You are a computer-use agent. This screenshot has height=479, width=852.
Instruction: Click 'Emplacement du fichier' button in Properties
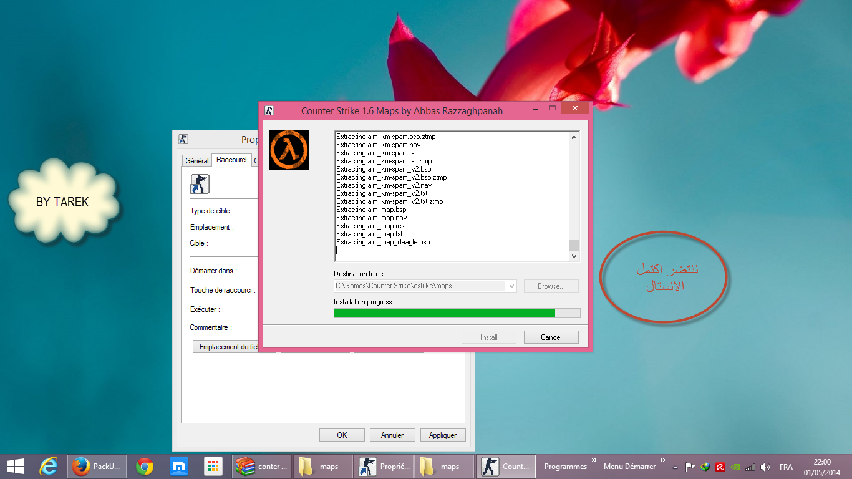226,347
